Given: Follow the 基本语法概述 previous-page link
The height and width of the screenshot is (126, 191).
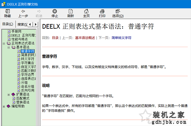Looking at the screenshot, I should click(85, 38).
